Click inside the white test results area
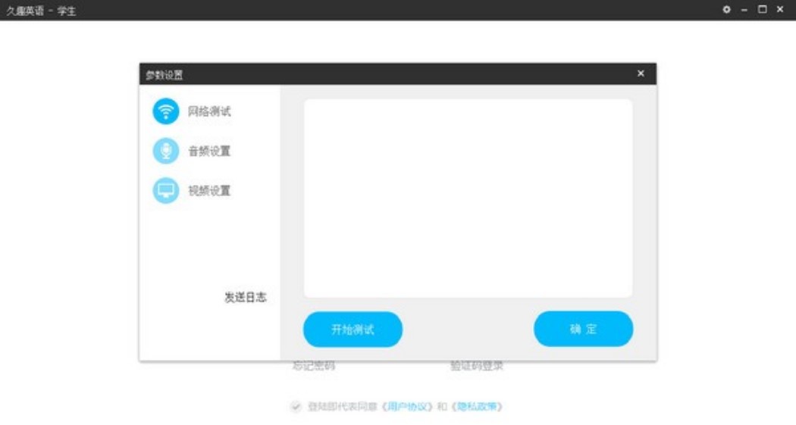 pyautogui.click(x=468, y=198)
